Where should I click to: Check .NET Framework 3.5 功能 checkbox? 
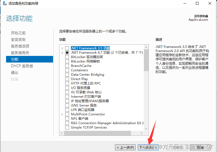(x=67, y=48)
